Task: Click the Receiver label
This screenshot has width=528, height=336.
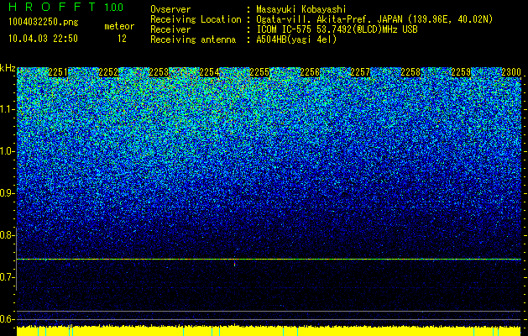Action: tap(170, 29)
